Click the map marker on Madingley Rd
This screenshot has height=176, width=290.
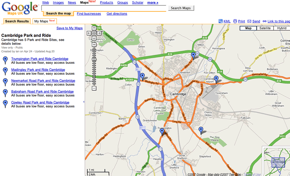tap(142, 77)
